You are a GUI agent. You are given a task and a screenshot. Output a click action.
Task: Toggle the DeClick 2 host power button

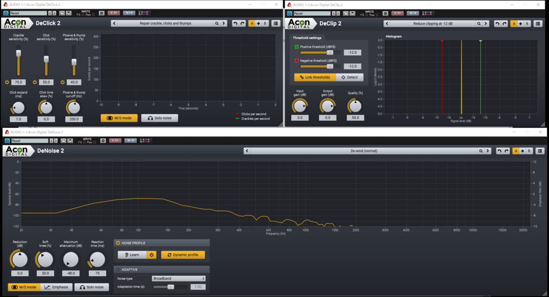pos(5,13)
